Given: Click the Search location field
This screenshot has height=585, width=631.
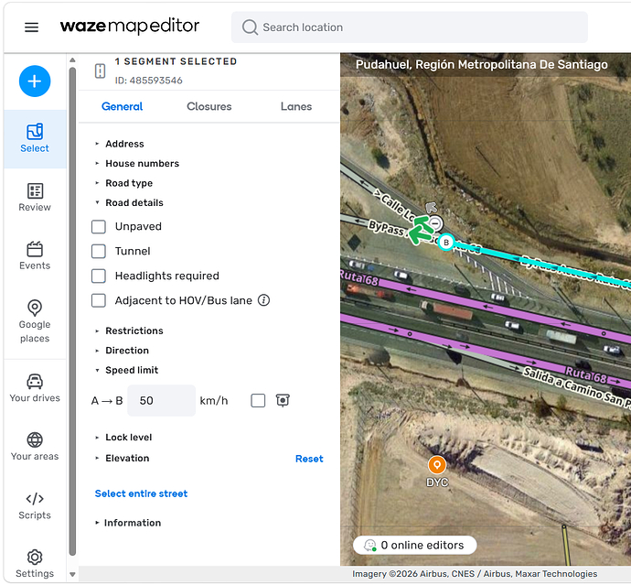Looking at the screenshot, I should pos(410,27).
